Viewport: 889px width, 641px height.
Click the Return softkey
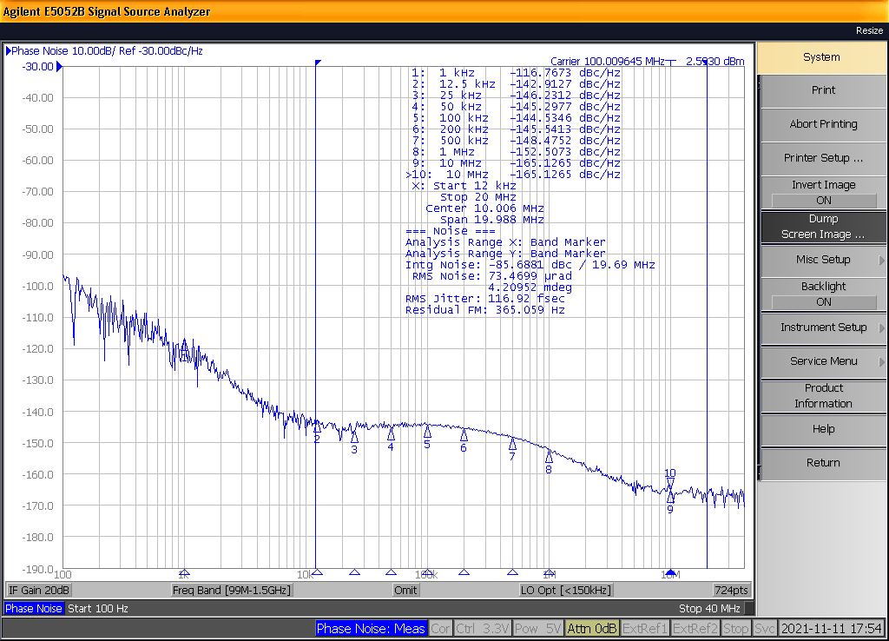(x=823, y=463)
